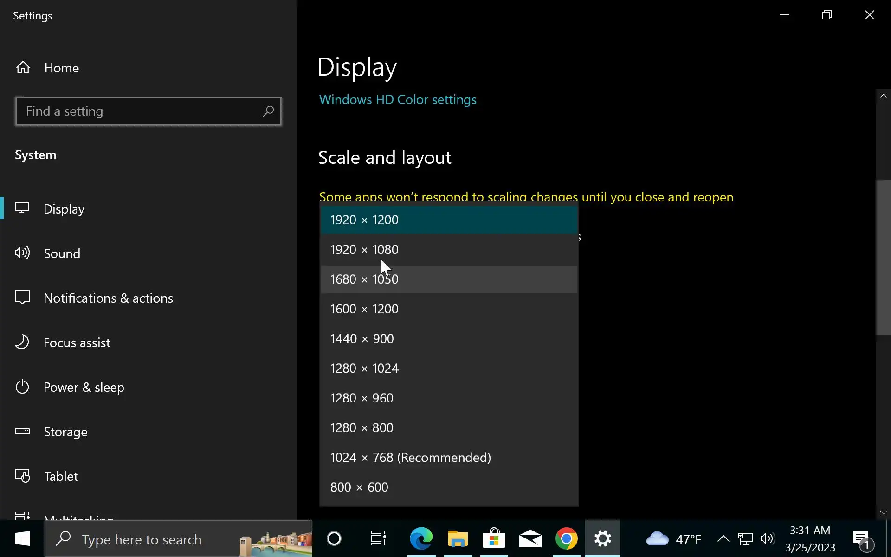Open Focus assist settings page
The image size is (891, 557).
coord(77,343)
